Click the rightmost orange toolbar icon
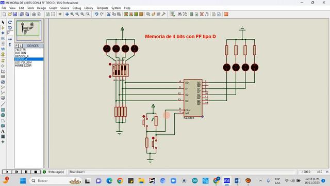Image resolution: width=330 pixels, height=186 pixels. click(226, 14)
